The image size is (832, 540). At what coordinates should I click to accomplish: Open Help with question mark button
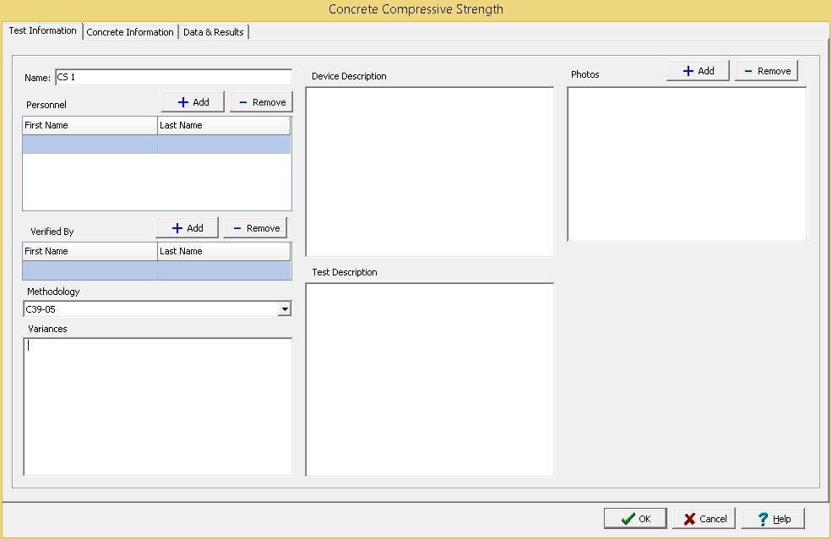[773, 519]
